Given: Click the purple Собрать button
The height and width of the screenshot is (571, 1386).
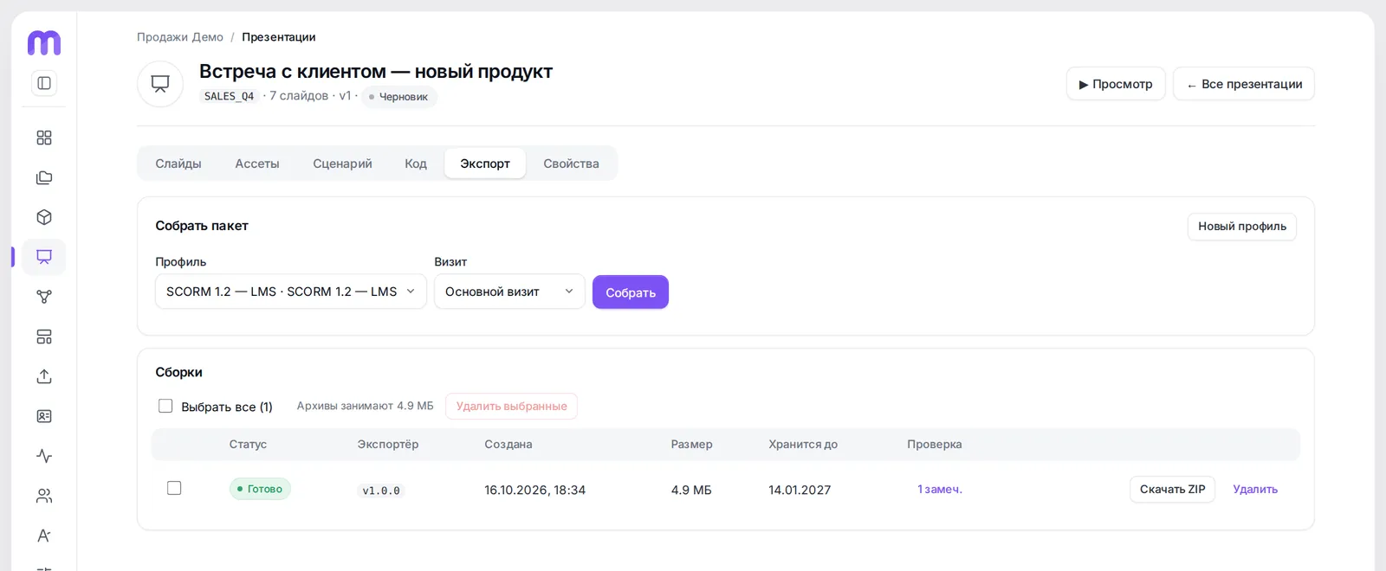Looking at the screenshot, I should [631, 292].
